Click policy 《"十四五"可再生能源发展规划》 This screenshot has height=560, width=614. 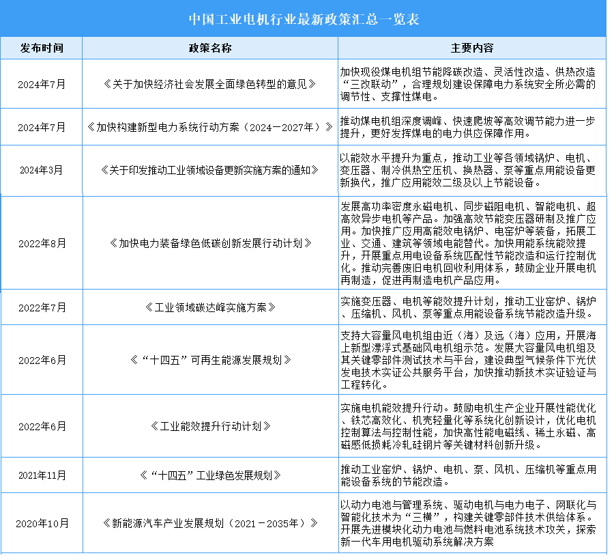click(x=210, y=360)
